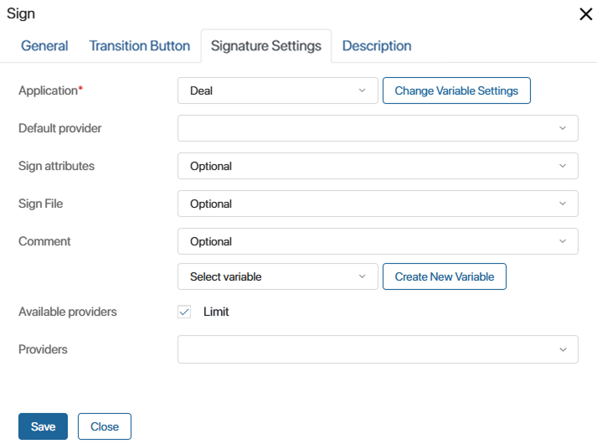
Task: Click Create New Variable button
Action: click(445, 276)
